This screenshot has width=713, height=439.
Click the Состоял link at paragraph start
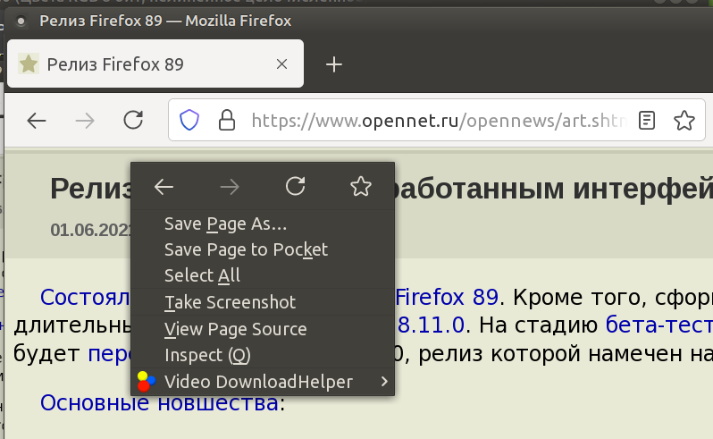[x=85, y=298]
